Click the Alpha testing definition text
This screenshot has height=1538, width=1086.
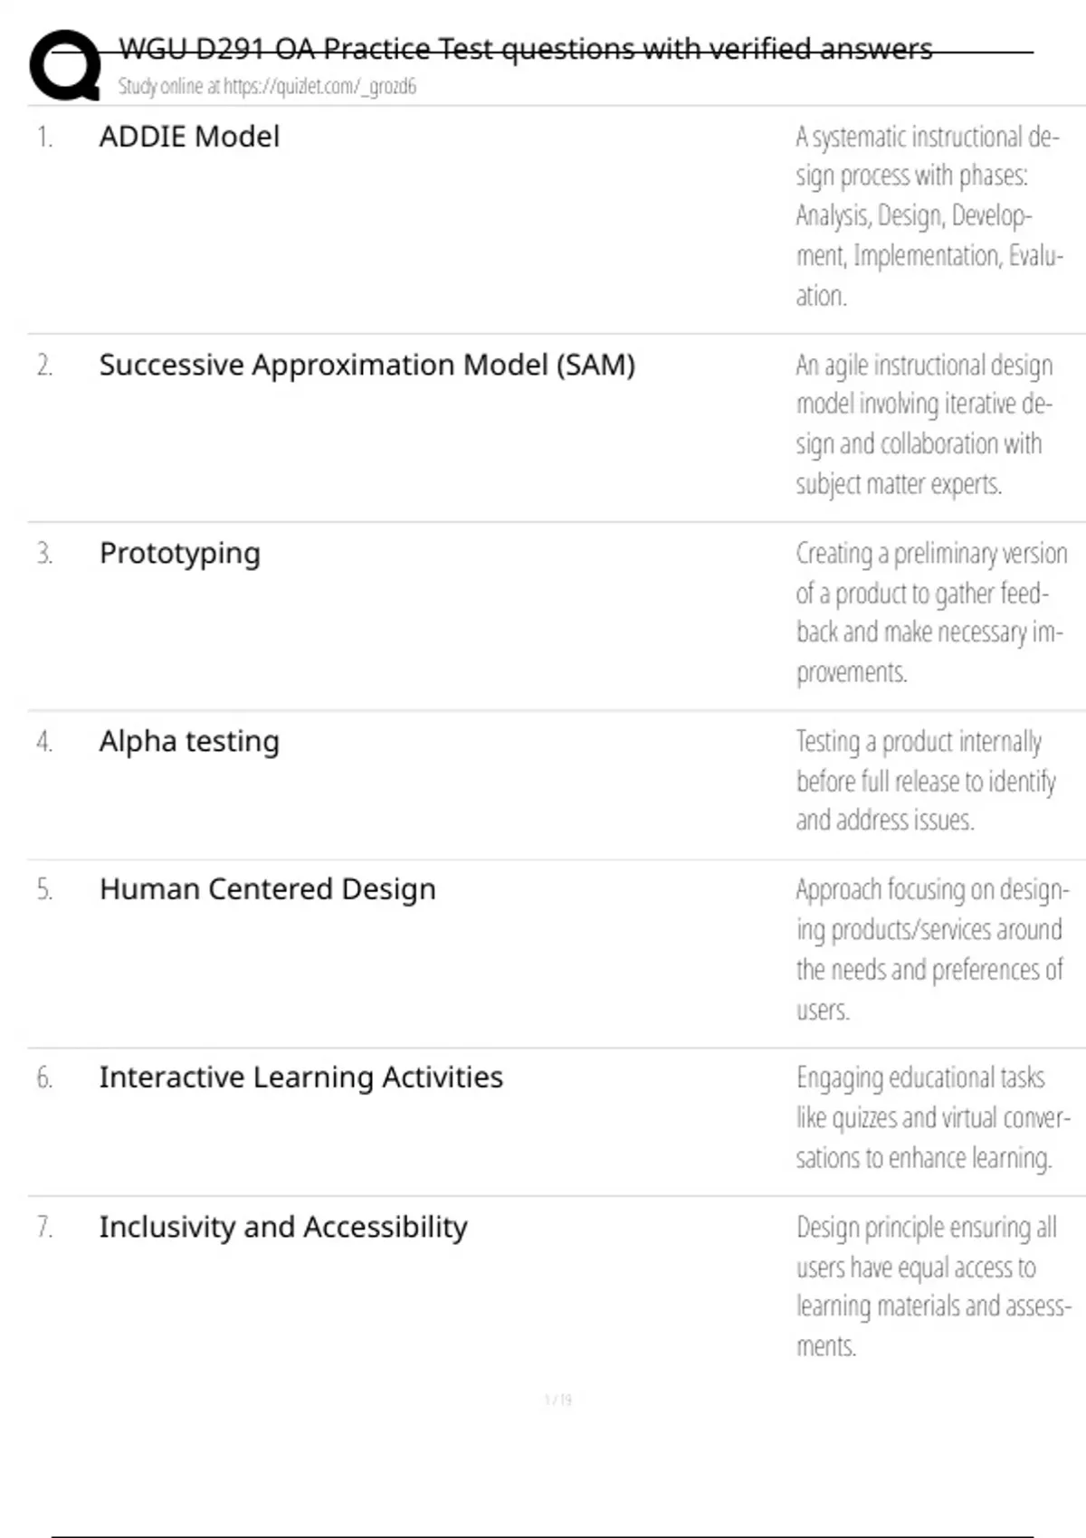(925, 781)
